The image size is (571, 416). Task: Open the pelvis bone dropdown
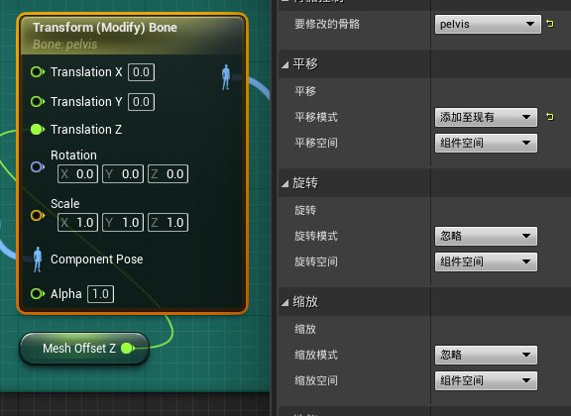488,25
